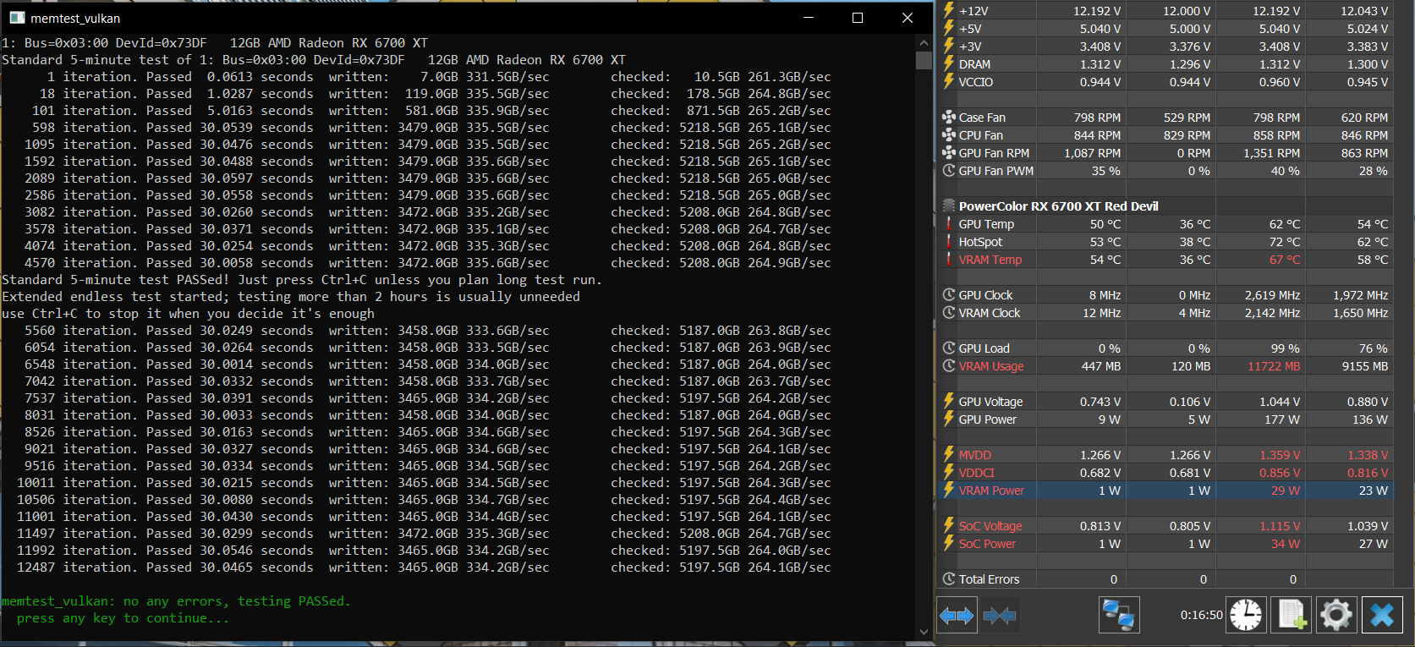This screenshot has height=647, width=1415.
Task: Click the red "67 °C" VRAM temperature value
Action: click(x=1285, y=260)
